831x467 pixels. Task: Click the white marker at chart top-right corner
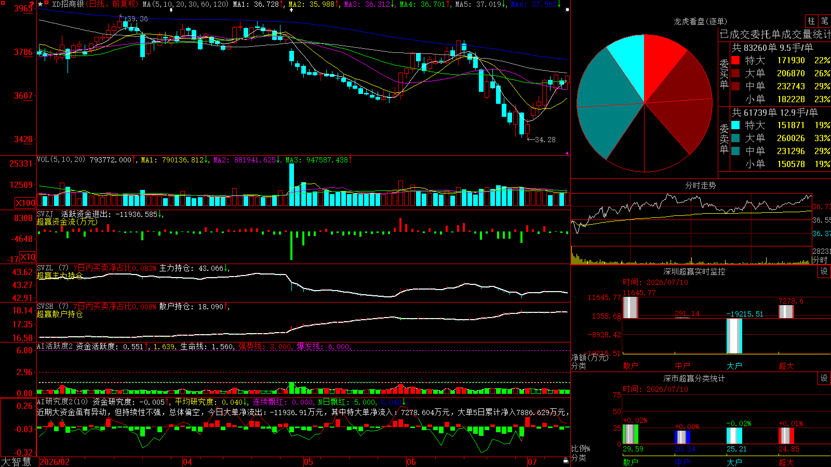(x=567, y=9)
